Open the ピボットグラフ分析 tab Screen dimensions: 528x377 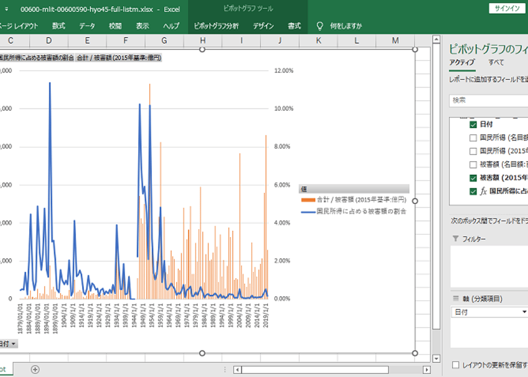tap(216, 26)
